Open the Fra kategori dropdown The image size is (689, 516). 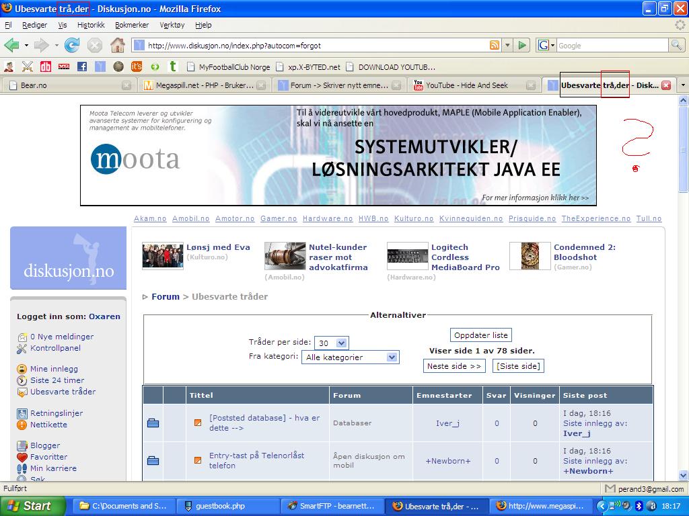(x=350, y=357)
